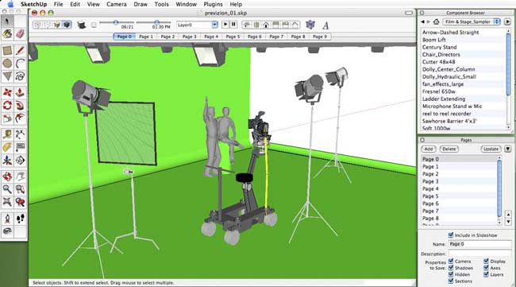
Task: Open the Pages panel options arrow menu
Action: pyautogui.click(x=508, y=149)
